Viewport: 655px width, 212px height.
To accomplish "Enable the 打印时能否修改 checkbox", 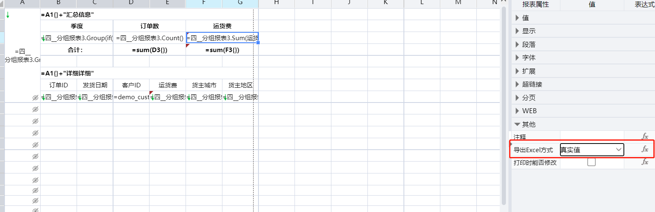I will tap(591, 162).
